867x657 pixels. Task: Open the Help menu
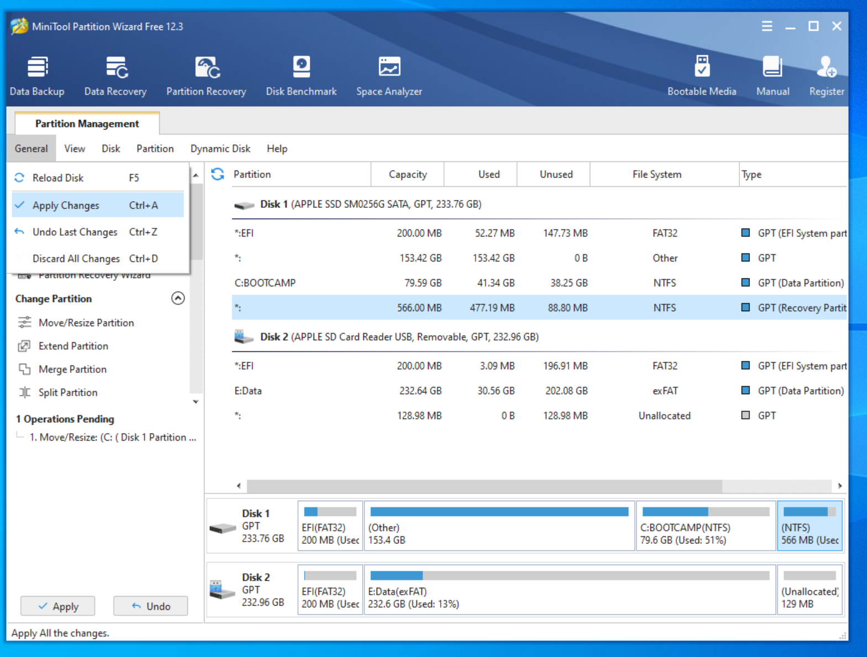(277, 148)
